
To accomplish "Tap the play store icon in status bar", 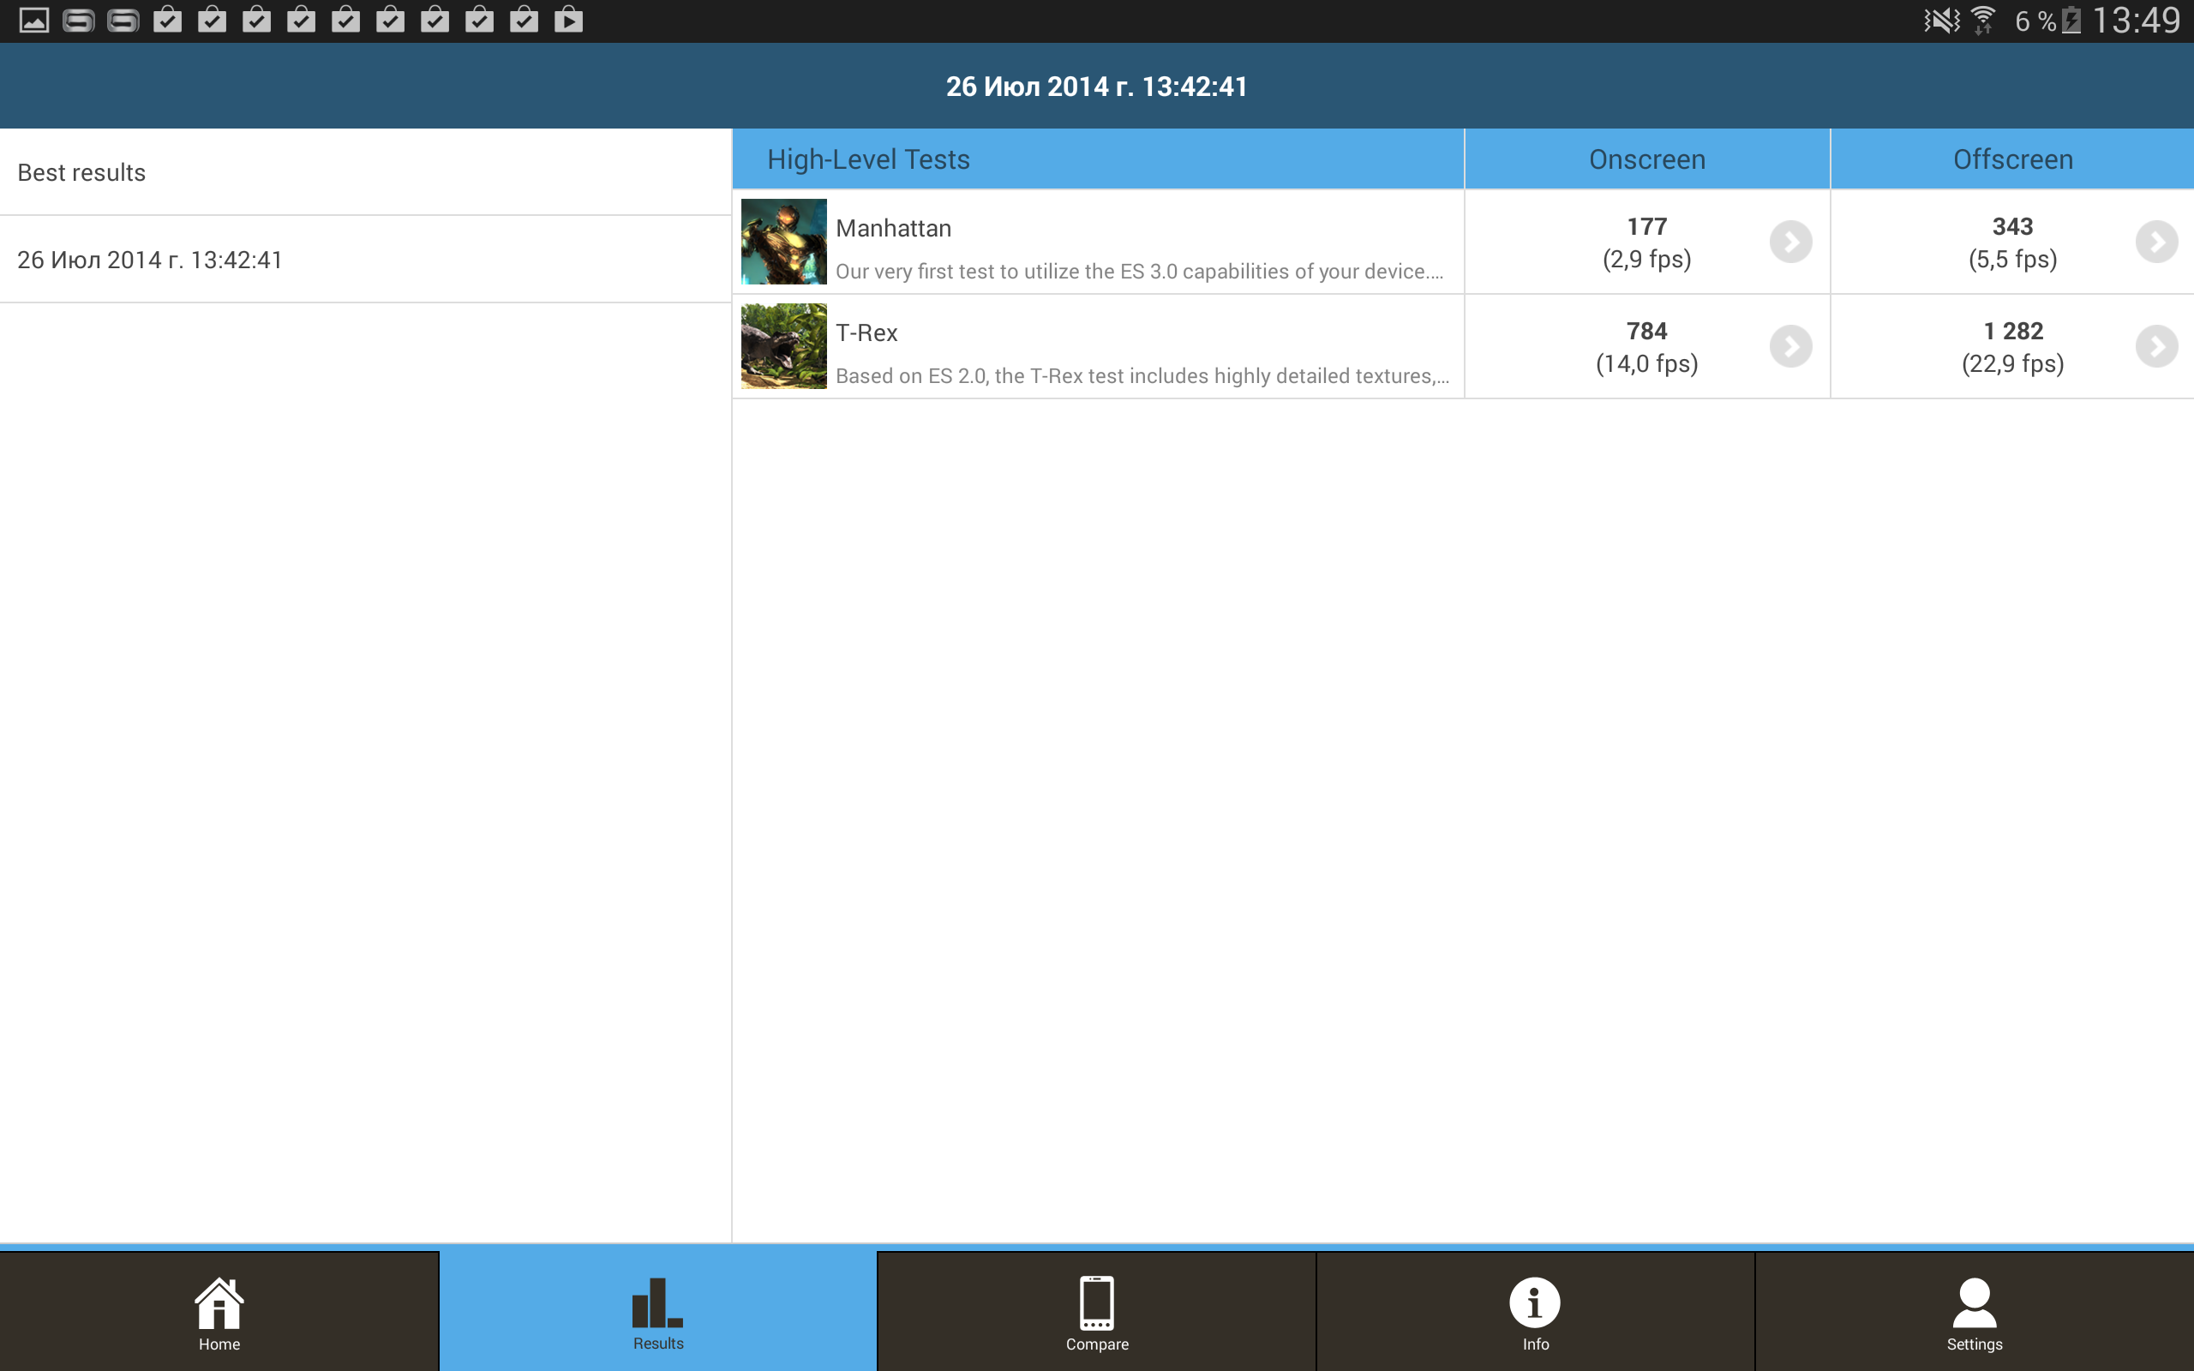I will point(568,20).
